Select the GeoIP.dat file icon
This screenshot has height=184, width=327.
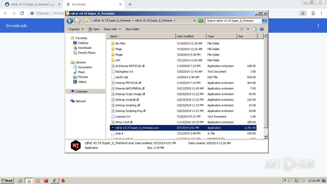[x=113, y=77]
